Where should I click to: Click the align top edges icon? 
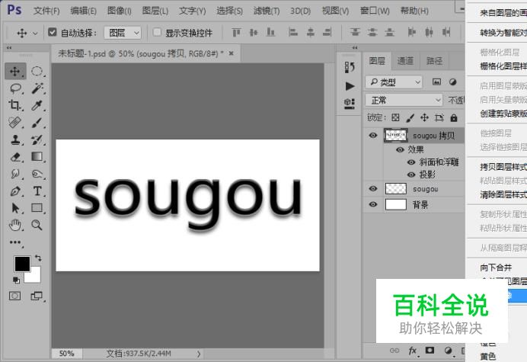[x=237, y=33]
